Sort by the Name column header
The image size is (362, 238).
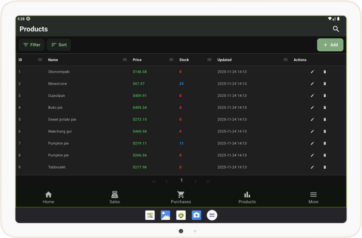point(53,60)
